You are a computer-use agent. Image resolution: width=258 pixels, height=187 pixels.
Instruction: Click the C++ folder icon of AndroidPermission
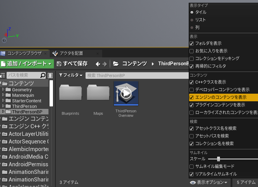5,165
